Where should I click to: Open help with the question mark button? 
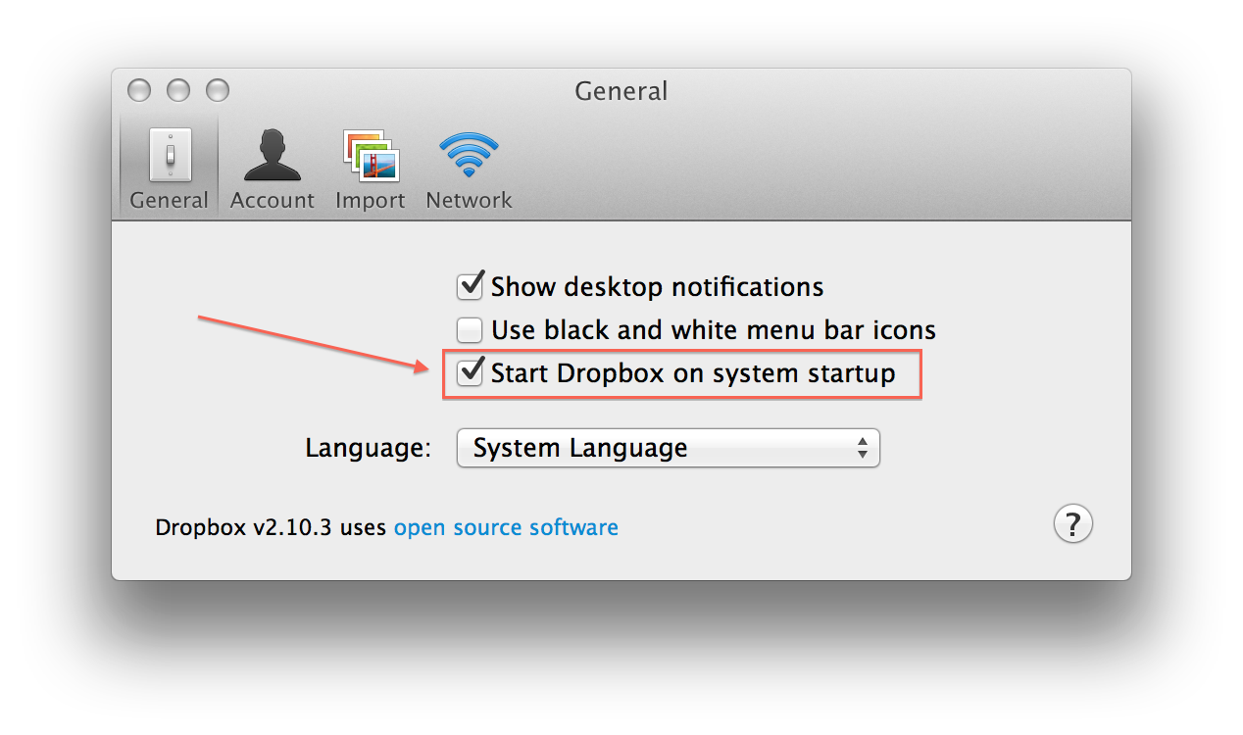(1072, 523)
